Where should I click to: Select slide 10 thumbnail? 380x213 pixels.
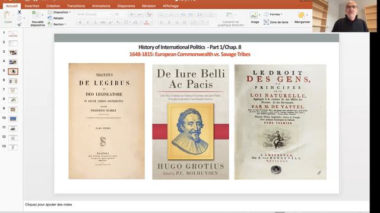pos(13,119)
